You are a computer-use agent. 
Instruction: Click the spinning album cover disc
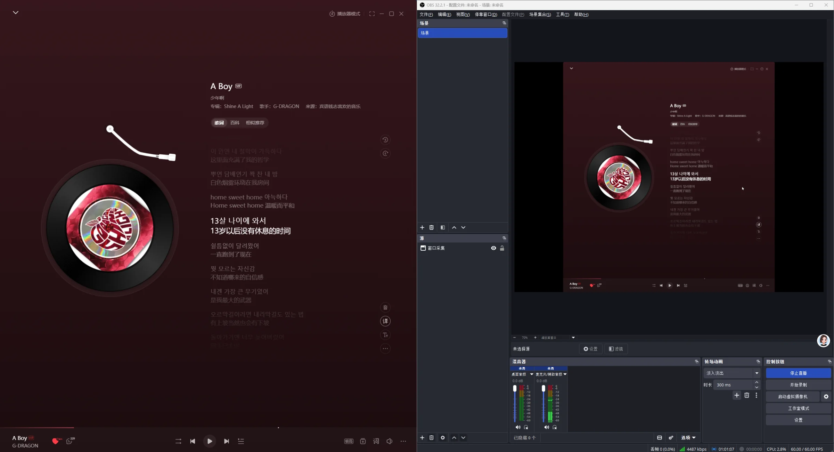tap(110, 228)
